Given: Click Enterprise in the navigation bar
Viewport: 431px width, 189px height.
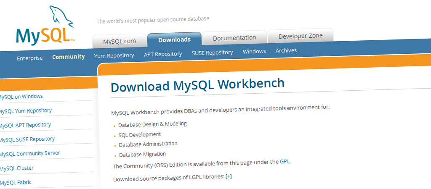Looking at the screenshot, I should pos(29,58).
